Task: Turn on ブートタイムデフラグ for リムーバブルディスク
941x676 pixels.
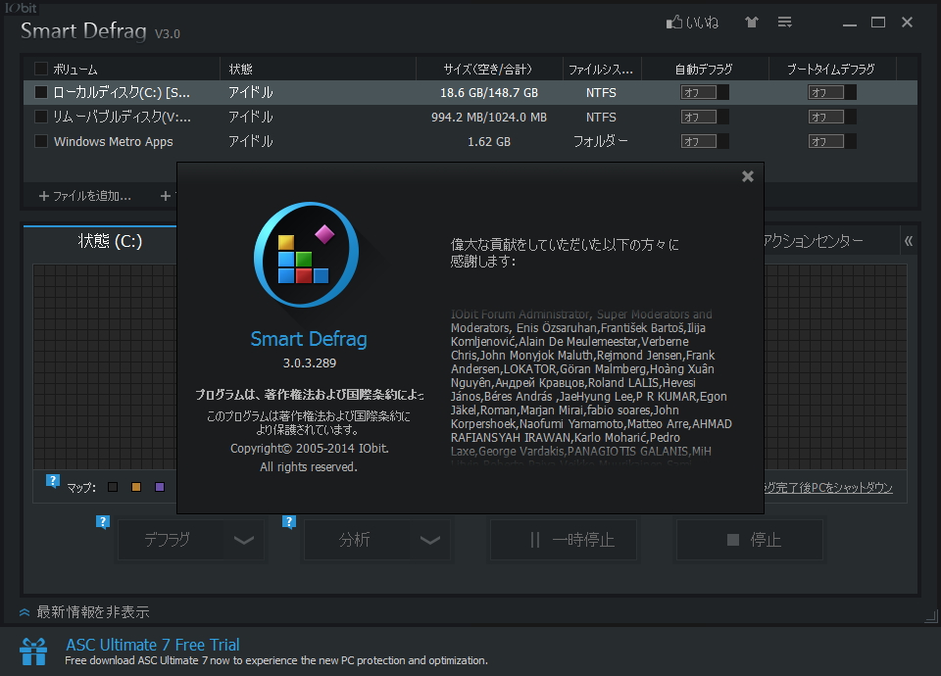Action: [x=831, y=116]
